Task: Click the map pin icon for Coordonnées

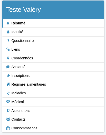Action: [x=8, y=58]
